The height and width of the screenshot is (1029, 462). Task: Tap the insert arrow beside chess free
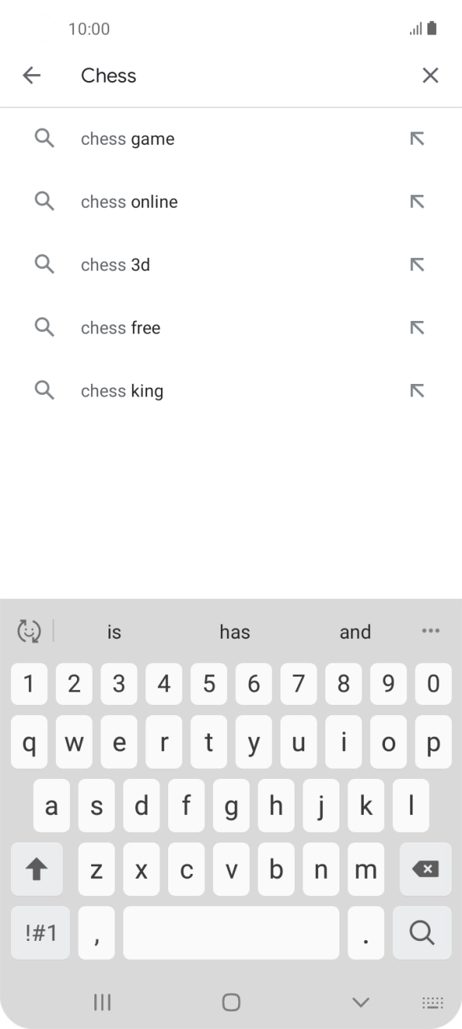pos(416,327)
